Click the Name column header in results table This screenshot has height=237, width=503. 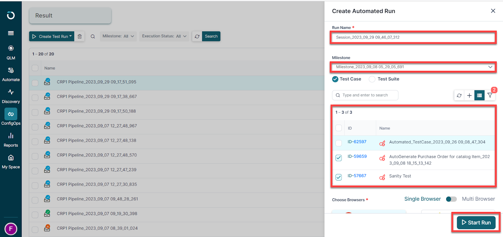click(x=50, y=68)
